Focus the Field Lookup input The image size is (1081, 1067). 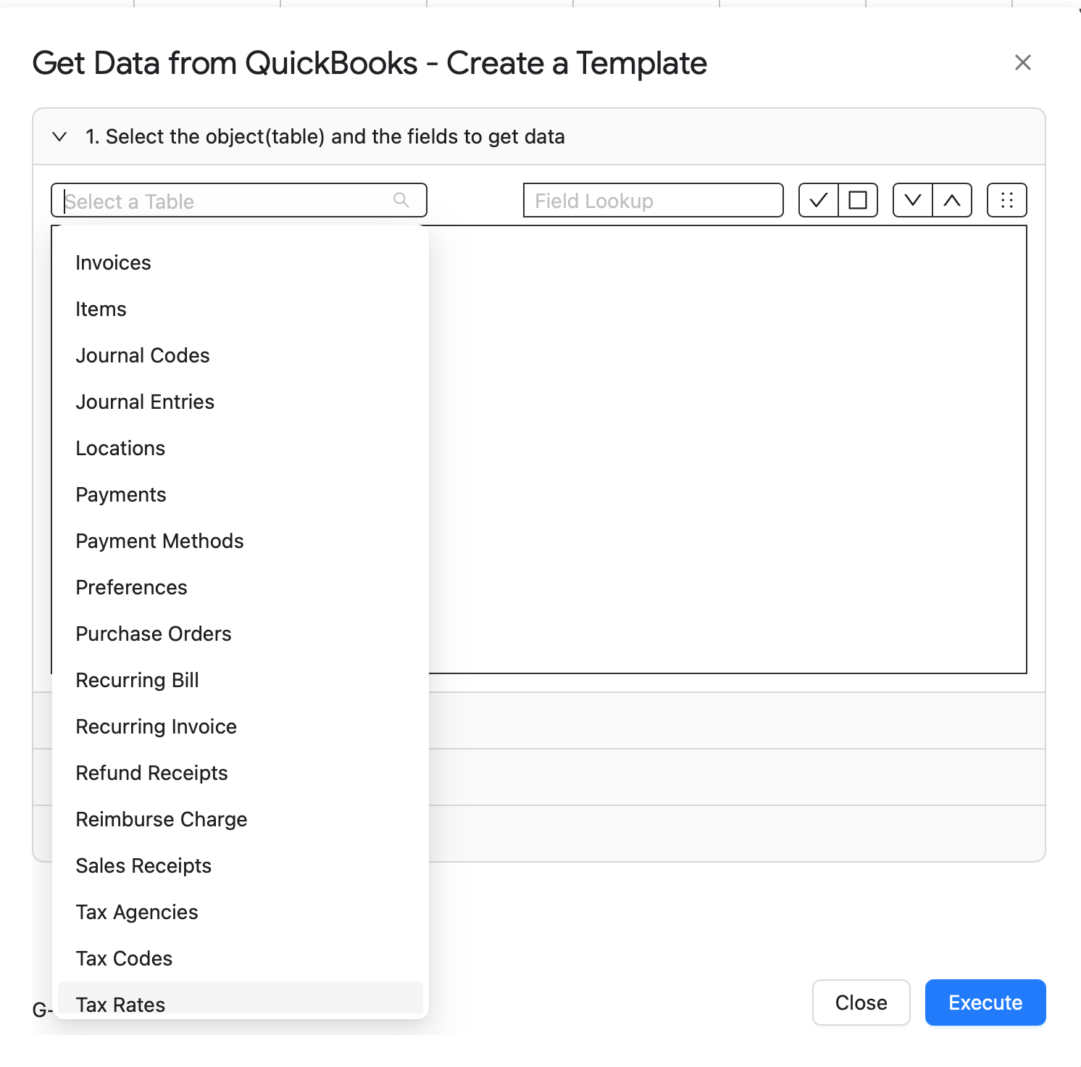pyautogui.click(x=654, y=200)
